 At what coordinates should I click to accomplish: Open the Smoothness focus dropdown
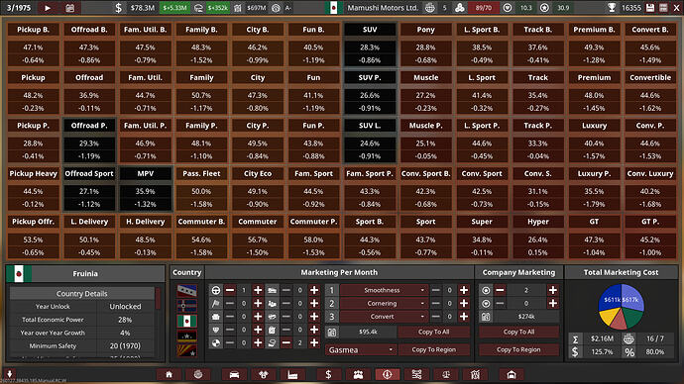click(384, 290)
